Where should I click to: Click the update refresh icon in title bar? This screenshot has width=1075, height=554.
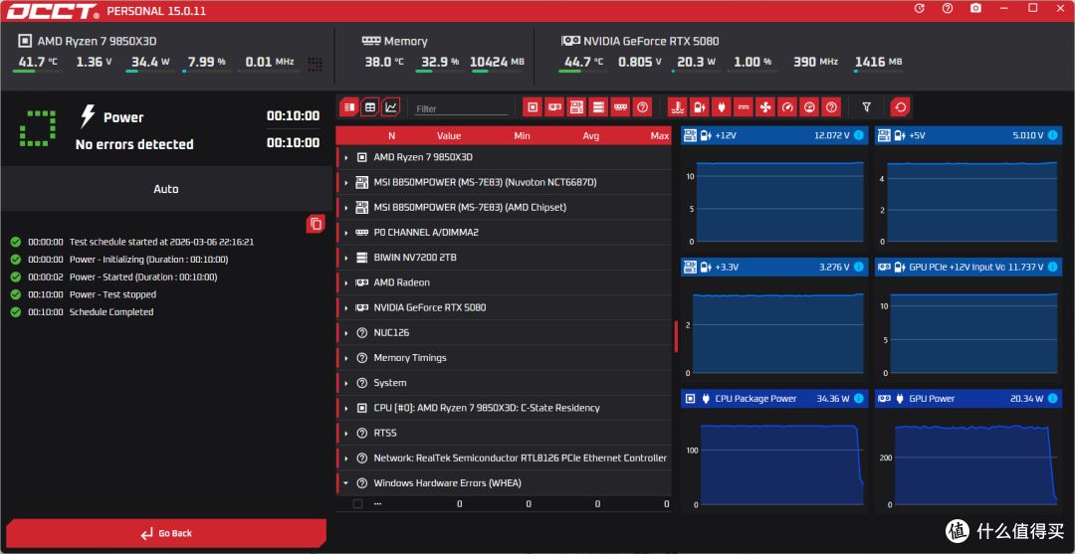[920, 8]
